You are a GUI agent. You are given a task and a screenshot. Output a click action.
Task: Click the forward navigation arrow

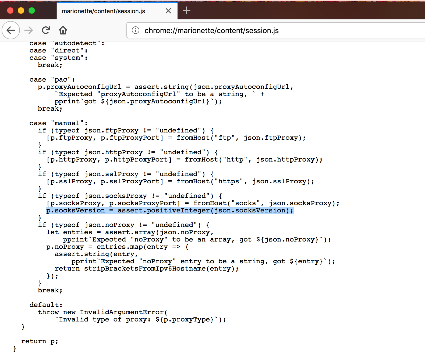coord(29,30)
